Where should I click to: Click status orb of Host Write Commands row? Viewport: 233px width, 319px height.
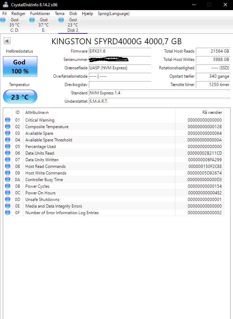click(x=8, y=173)
